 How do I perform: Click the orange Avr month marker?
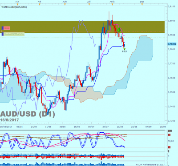(17, 4)
